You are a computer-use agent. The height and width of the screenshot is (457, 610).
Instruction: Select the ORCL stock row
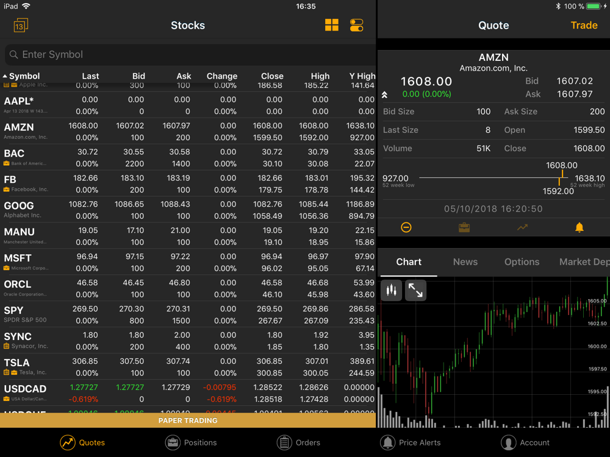pyautogui.click(x=188, y=288)
